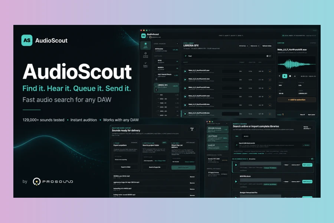Select the All libraries source
Image resolution: width=334 pixels, height=223 pixels.
(166, 50)
